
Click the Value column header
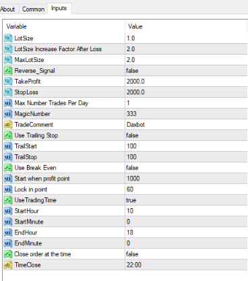(x=186, y=26)
